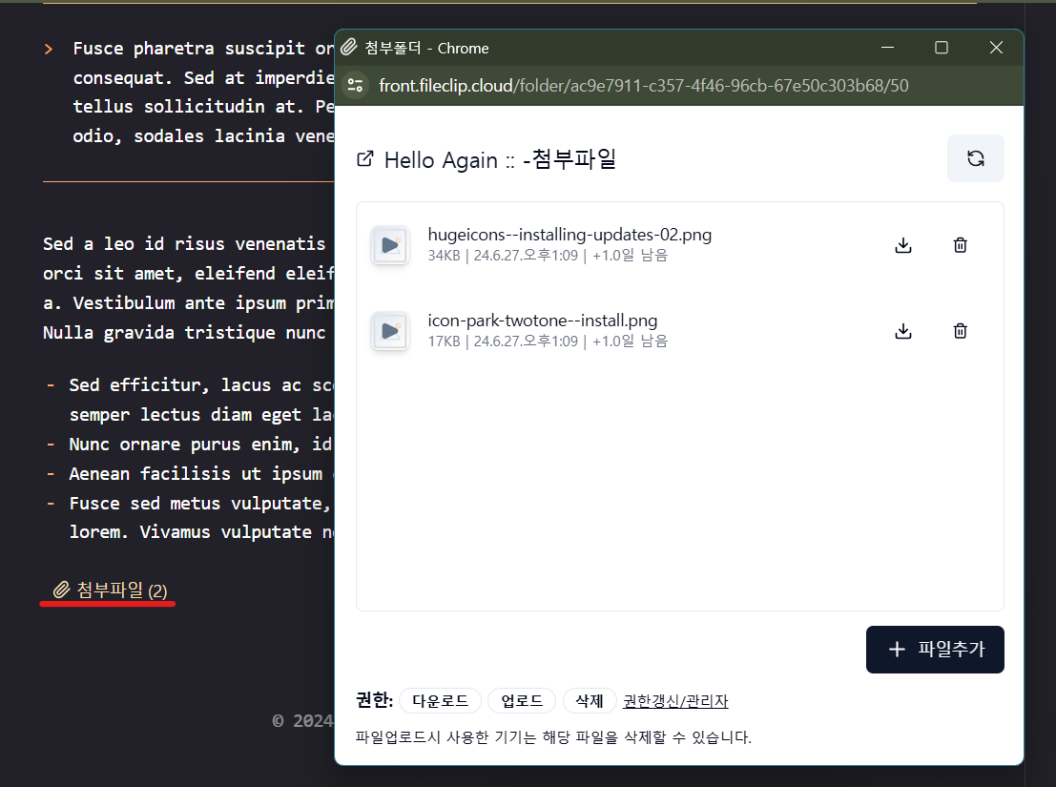Image resolution: width=1056 pixels, height=787 pixels.
Task: Click the paperclip favicon in window title bar
Action: (x=350, y=47)
